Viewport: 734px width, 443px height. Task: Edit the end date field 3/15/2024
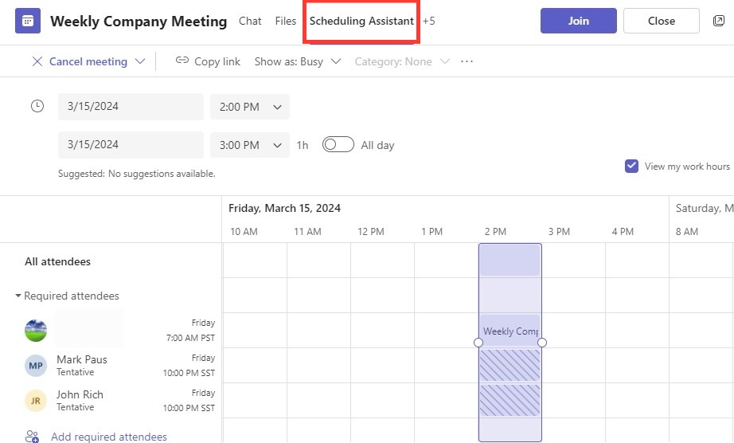point(131,145)
